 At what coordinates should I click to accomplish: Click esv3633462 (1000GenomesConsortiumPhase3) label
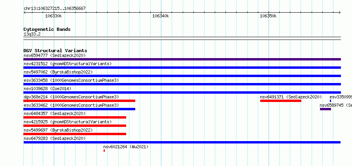[71, 105]
